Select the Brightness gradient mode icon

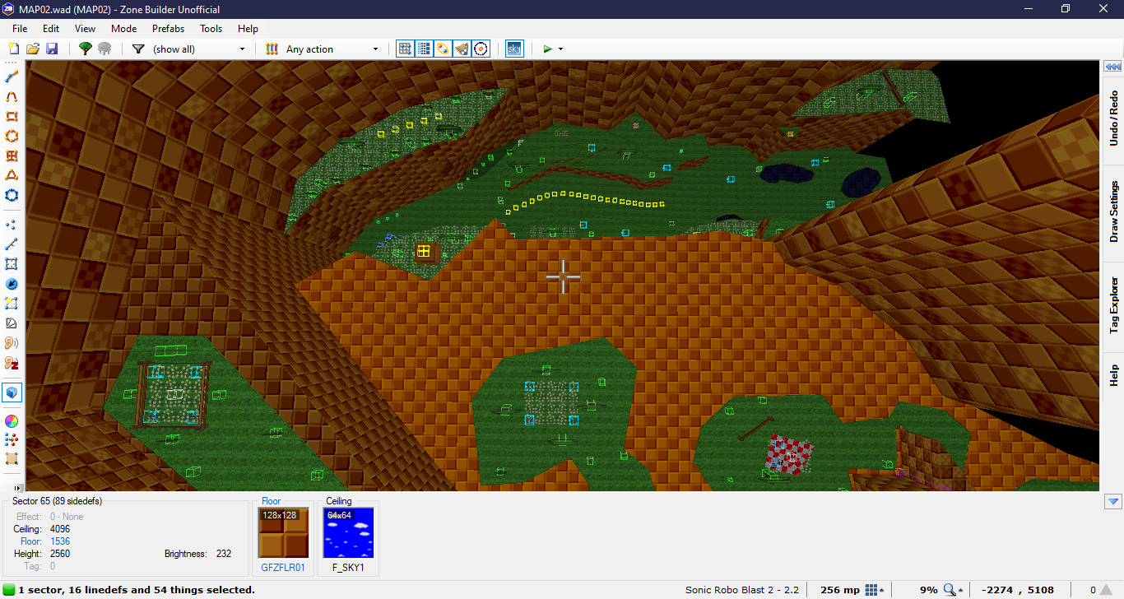pyautogui.click(x=12, y=323)
